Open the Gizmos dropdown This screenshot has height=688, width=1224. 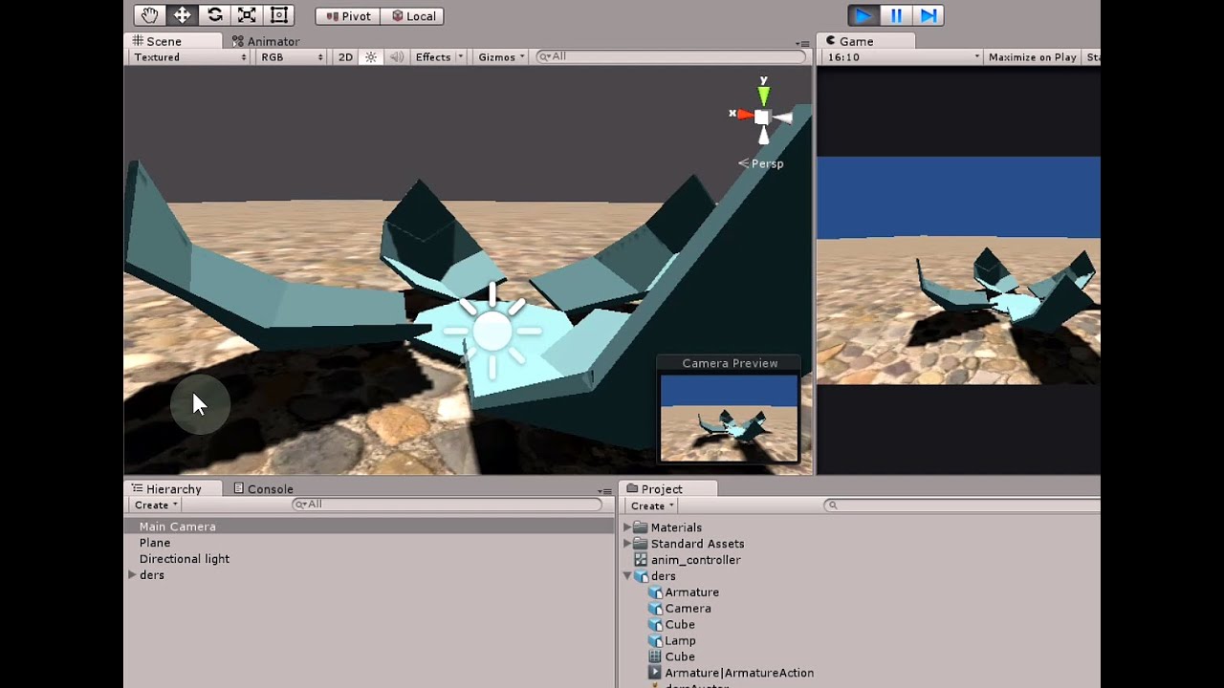502,57
